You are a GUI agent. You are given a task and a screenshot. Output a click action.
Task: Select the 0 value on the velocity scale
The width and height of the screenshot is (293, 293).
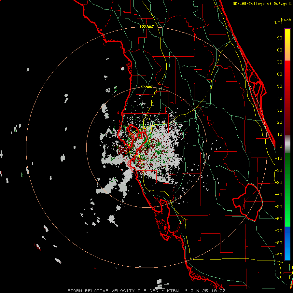(281, 146)
